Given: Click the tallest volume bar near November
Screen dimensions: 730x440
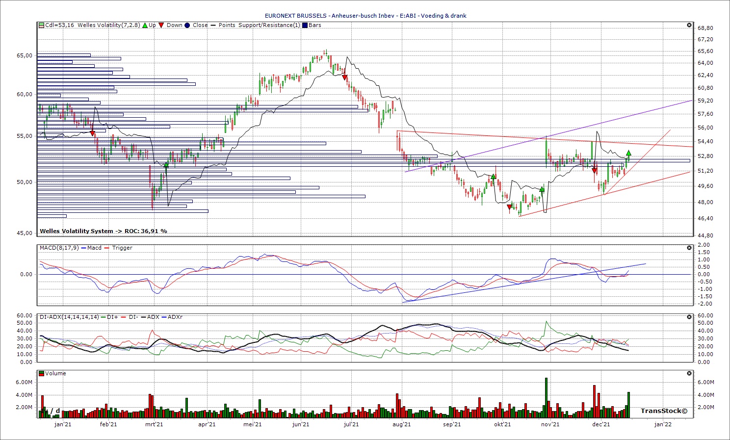Looking at the screenshot, I should click(546, 398).
